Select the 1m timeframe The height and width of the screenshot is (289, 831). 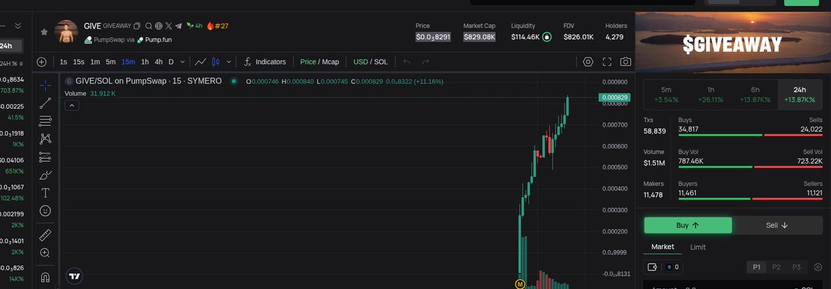96,62
